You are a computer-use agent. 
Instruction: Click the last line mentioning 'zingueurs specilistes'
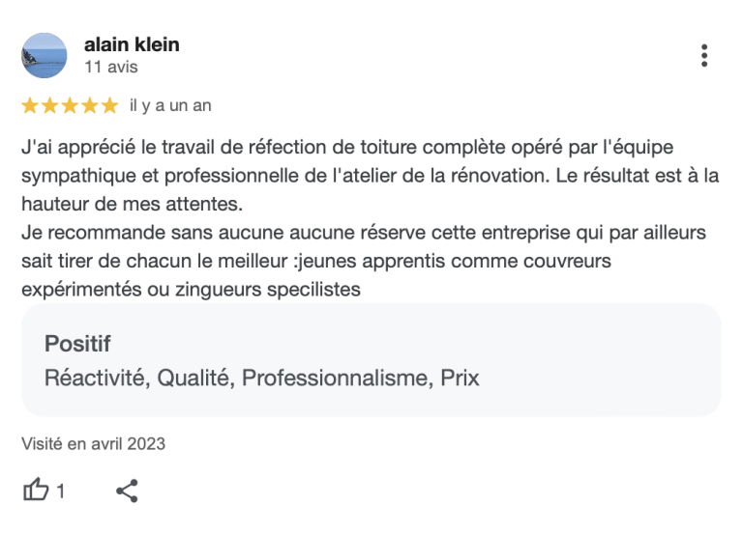pos(191,289)
